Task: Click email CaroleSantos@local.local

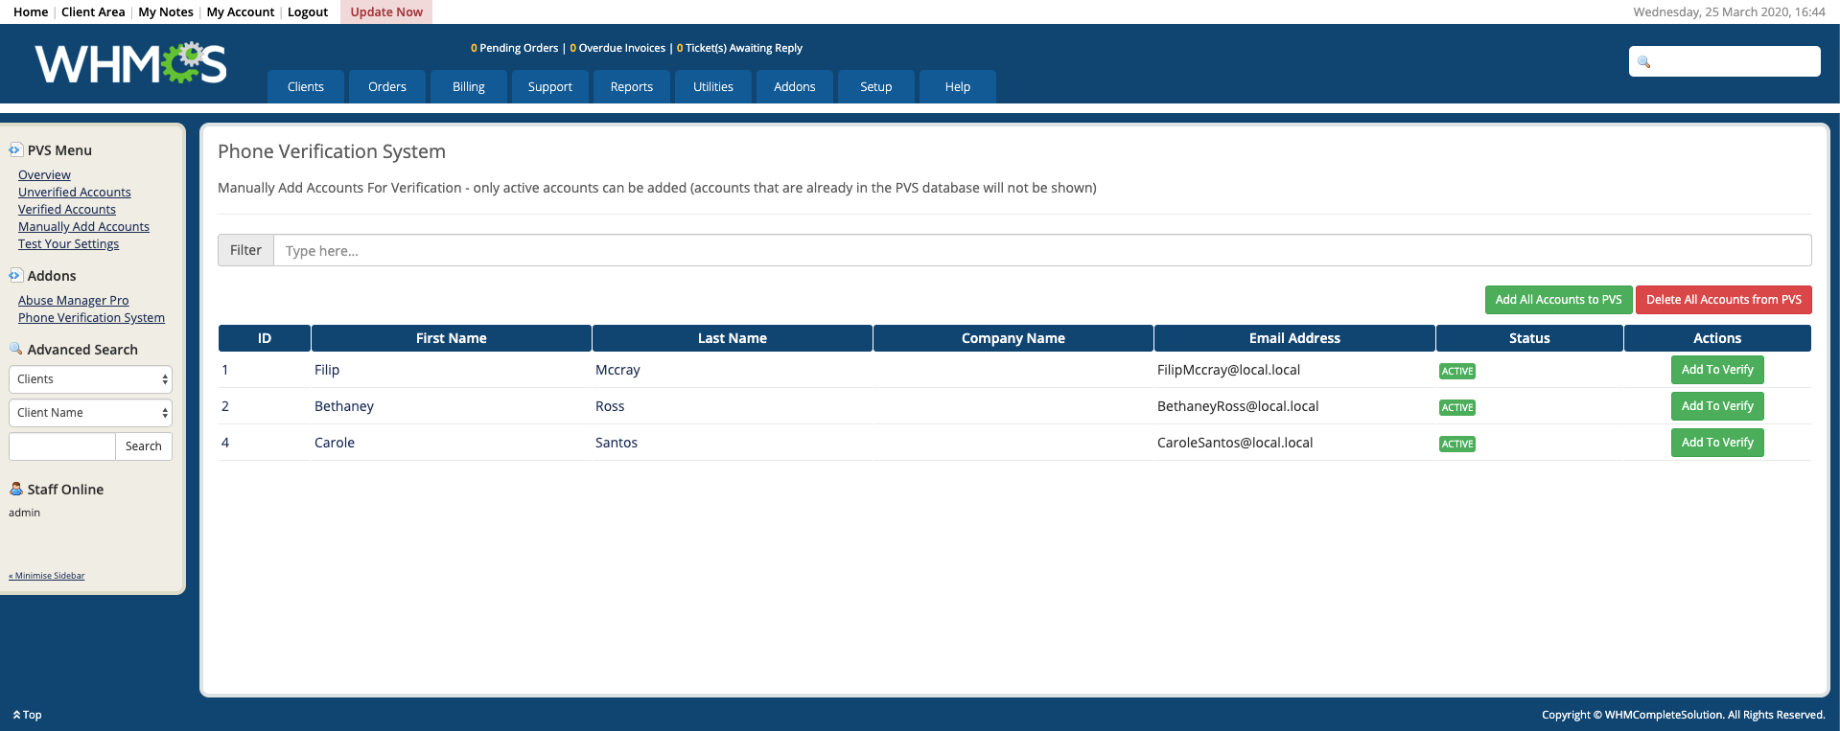Action: [x=1235, y=443]
